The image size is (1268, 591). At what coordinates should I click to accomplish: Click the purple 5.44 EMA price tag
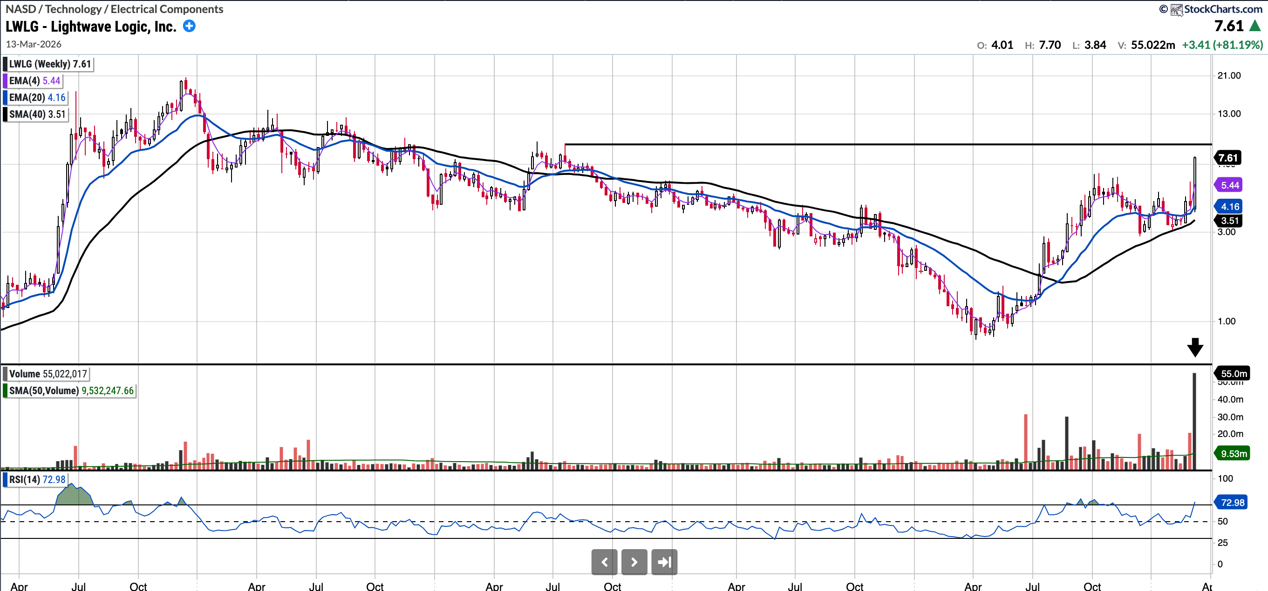[x=1229, y=185]
